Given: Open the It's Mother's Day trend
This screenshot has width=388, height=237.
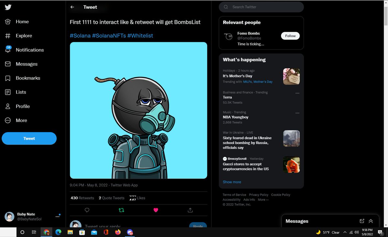Looking at the screenshot, I should pyautogui.click(x=238, y=76).
